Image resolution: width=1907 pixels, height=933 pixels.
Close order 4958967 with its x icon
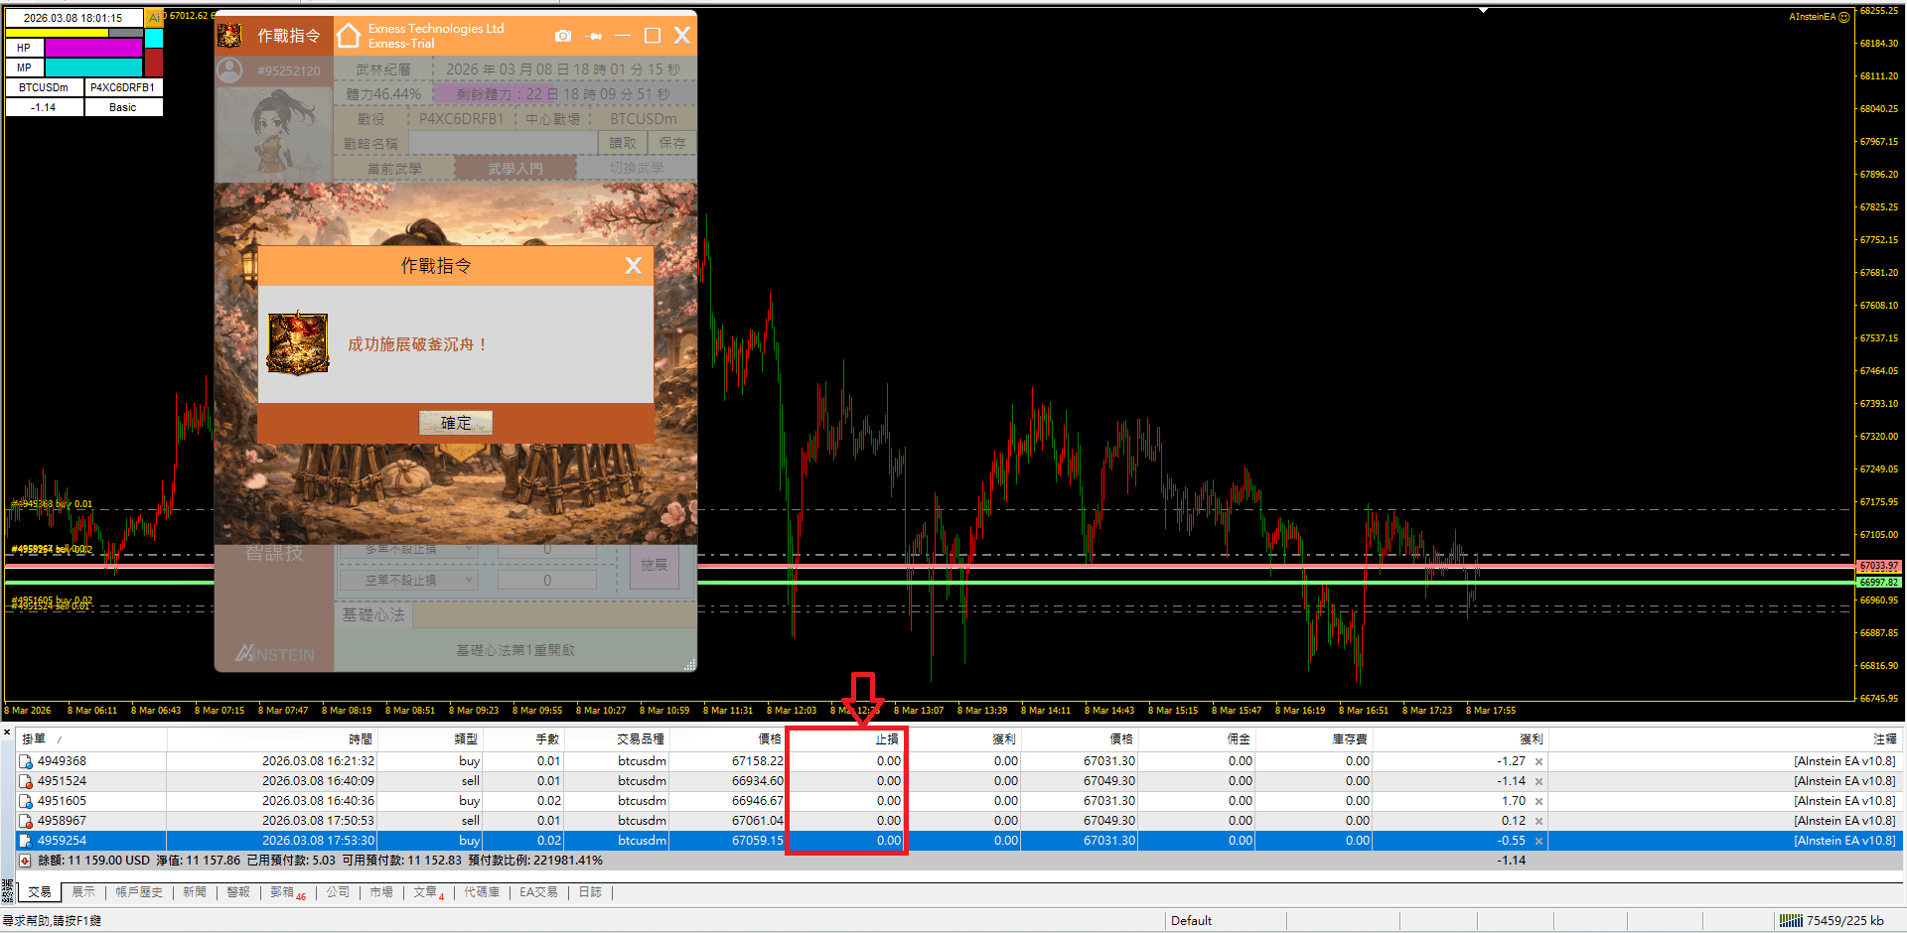point(1539,821)
